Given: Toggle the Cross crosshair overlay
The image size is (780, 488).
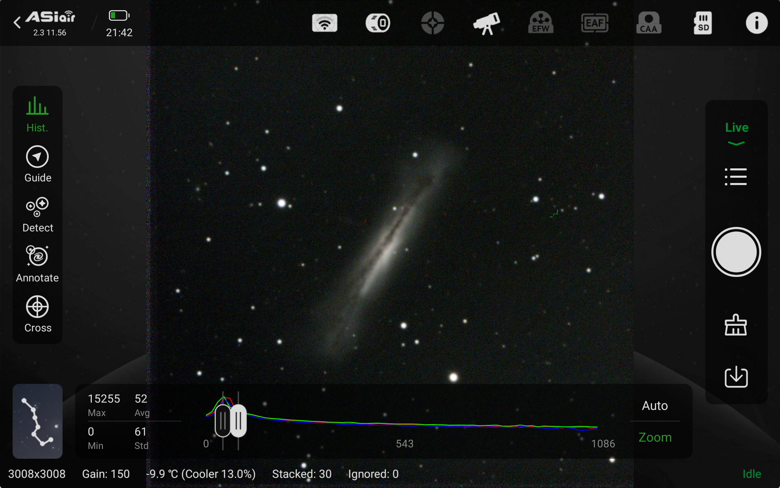Looking at the screenshot, I should tap(37, 314).
